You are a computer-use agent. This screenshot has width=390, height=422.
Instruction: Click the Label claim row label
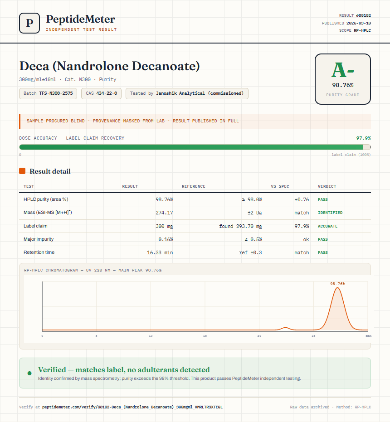tap(35, 226)
